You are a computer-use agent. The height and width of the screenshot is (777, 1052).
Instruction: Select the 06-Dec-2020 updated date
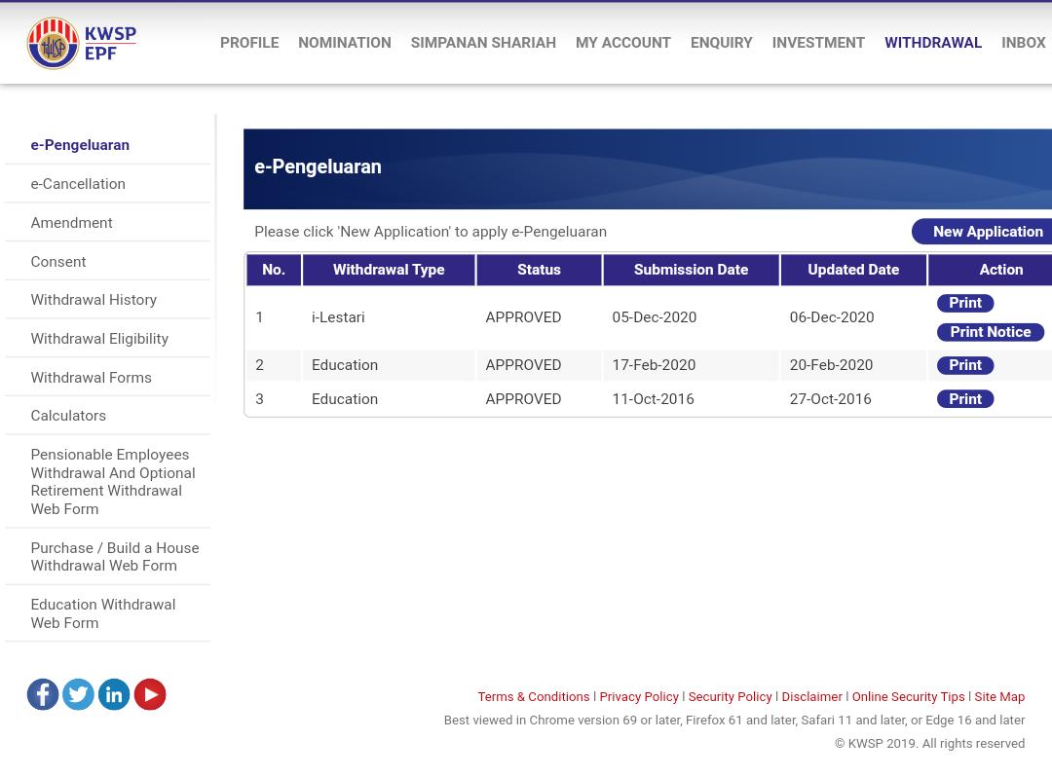tap(831, 317)
